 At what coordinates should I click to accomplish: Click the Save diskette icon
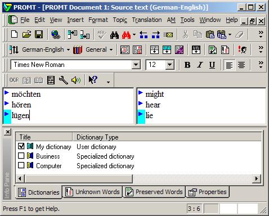point(39,34)
